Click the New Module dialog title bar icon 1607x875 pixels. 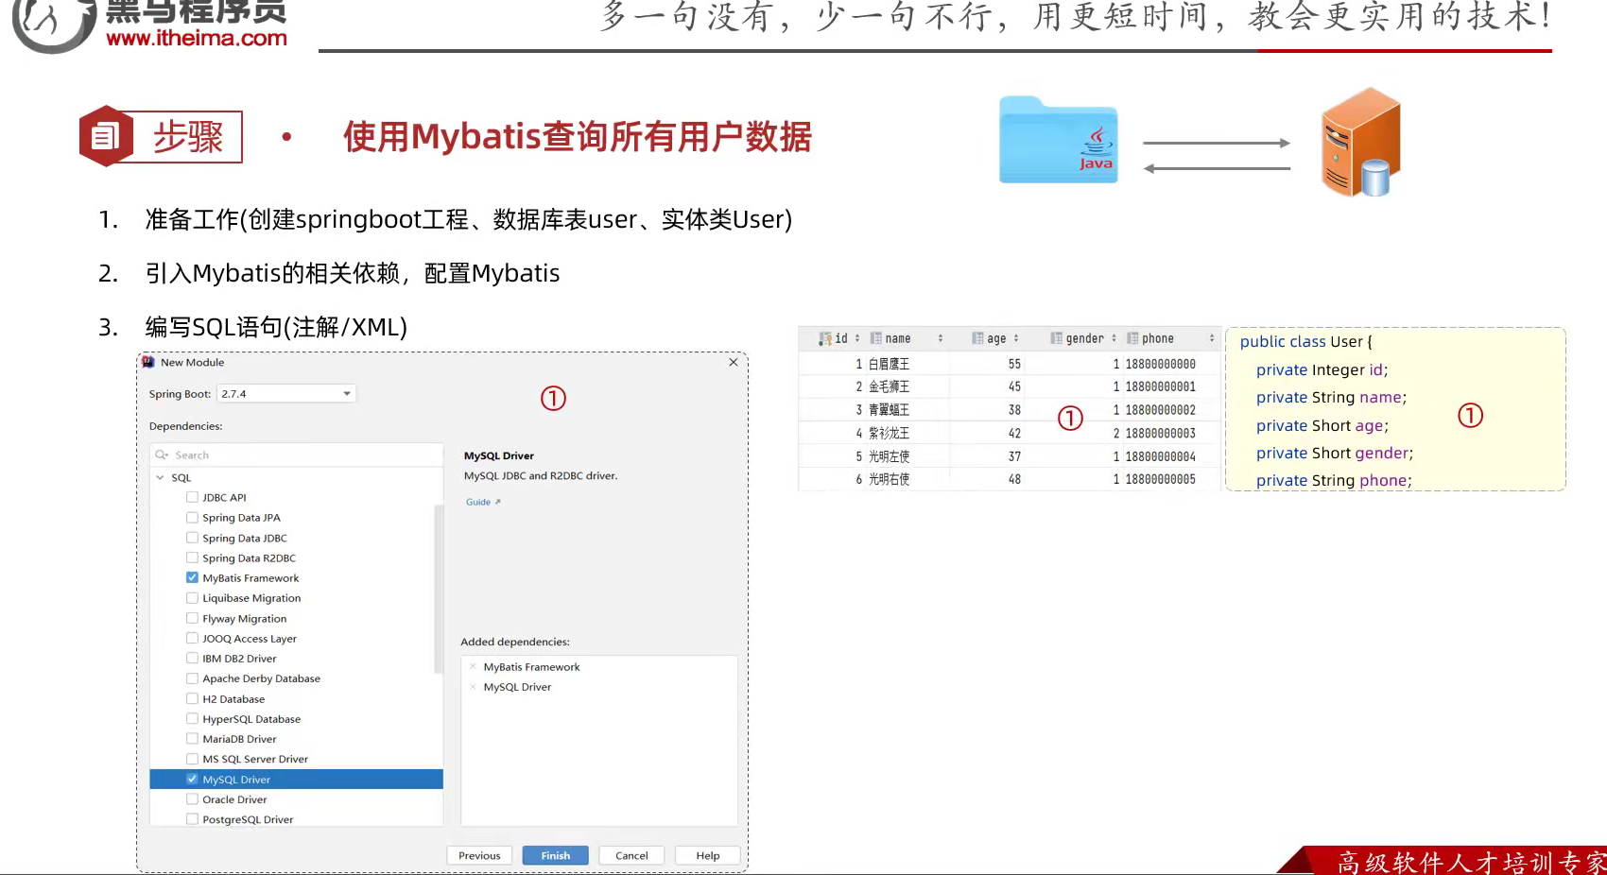click(147, 362)
